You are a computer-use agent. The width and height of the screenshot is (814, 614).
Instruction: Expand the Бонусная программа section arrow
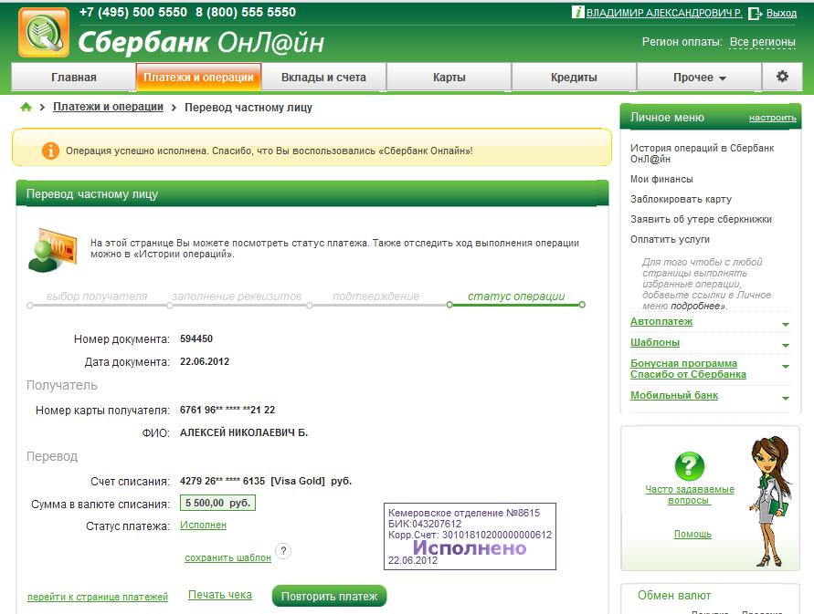coord(786,367)
